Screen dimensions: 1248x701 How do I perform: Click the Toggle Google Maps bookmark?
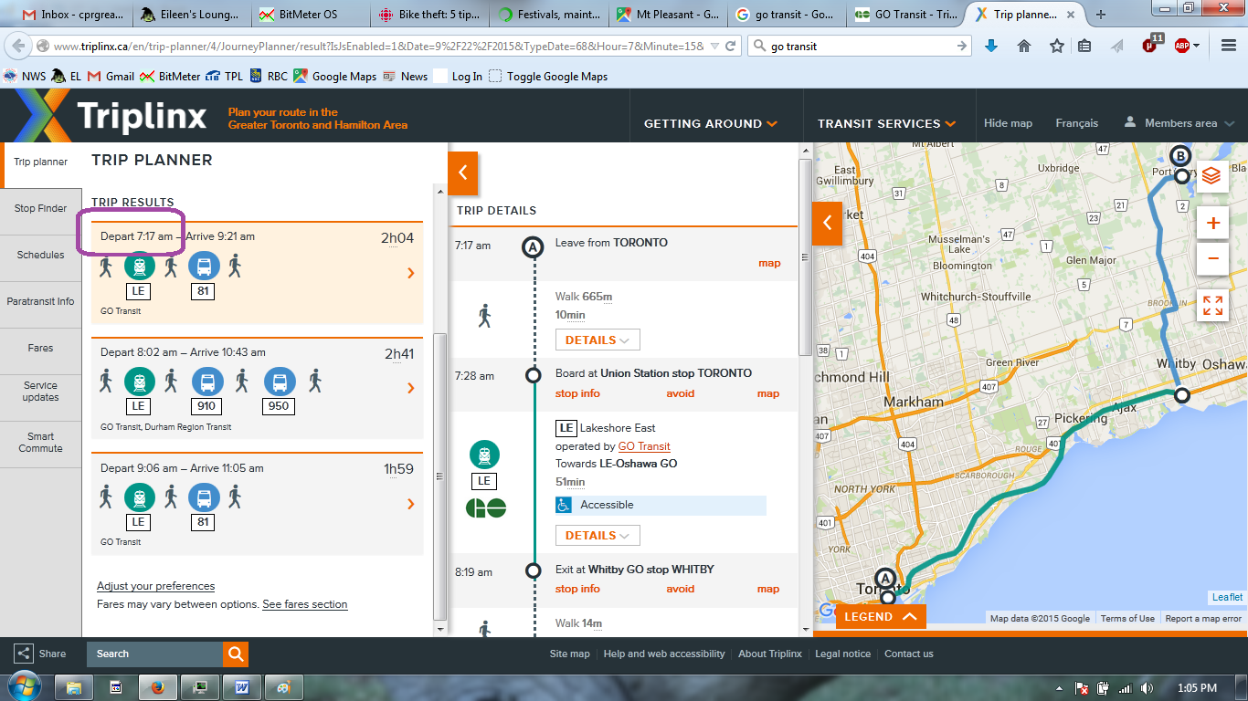(x=548, y=77)
